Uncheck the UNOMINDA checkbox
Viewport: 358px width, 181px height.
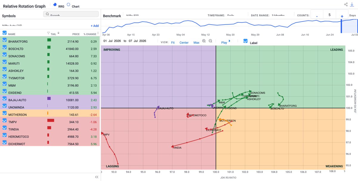click(x=4, y=106)
